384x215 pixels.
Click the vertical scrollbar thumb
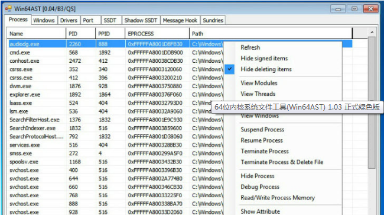(x=372, y=102)
